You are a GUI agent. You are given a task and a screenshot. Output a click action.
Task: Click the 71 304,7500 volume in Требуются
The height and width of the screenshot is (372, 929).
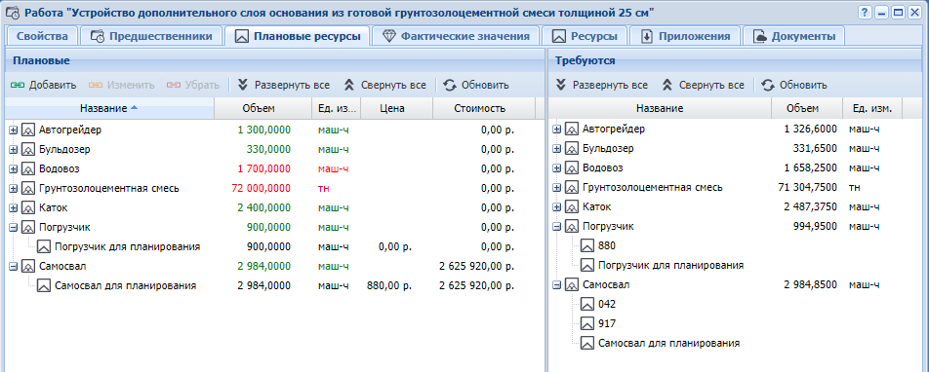(808, 188)
